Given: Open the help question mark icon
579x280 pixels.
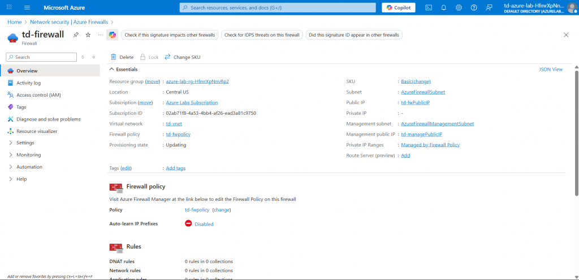Looking at the screenshot, I should (474, 7).
